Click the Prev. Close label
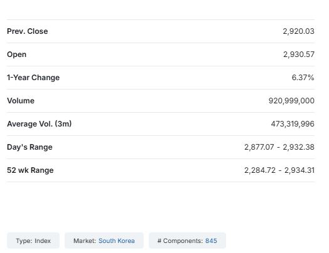 coord(28,31)
